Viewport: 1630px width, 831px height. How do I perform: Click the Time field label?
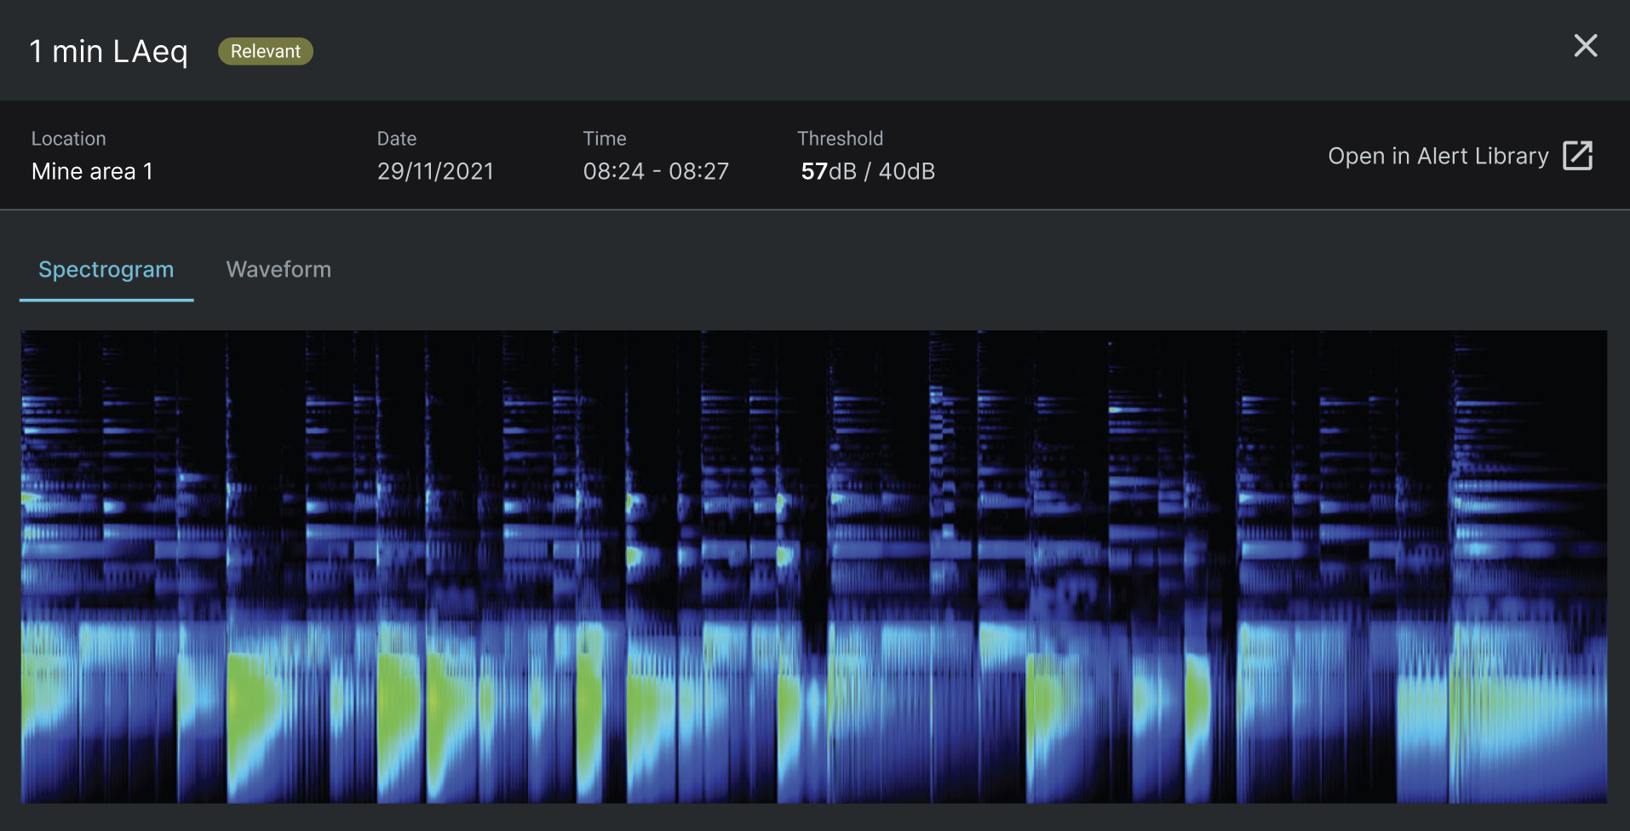tap(605, 139)
